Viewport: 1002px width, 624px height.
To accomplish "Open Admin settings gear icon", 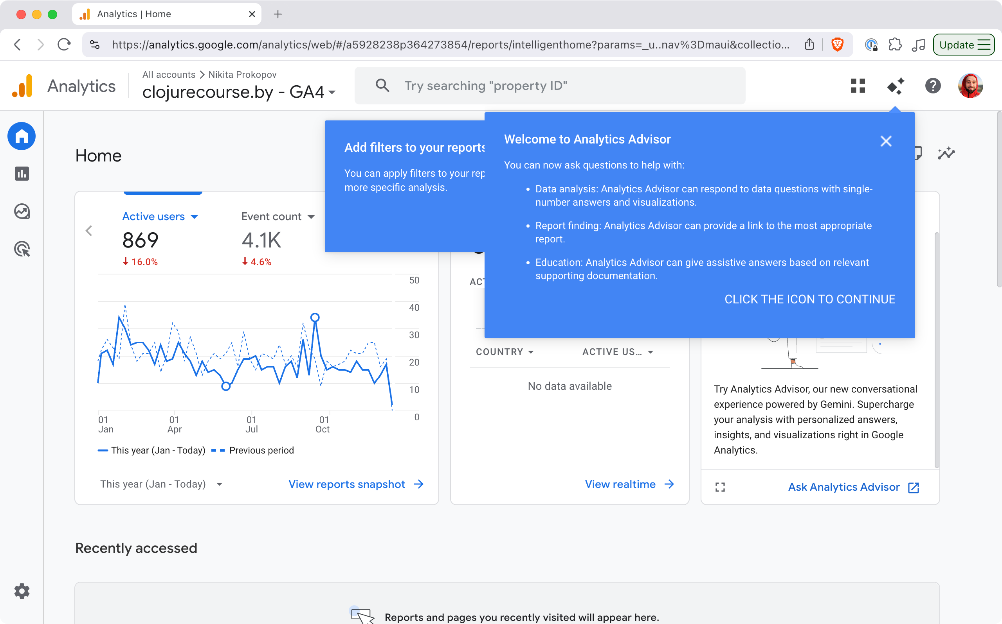I will click(22, 591).
